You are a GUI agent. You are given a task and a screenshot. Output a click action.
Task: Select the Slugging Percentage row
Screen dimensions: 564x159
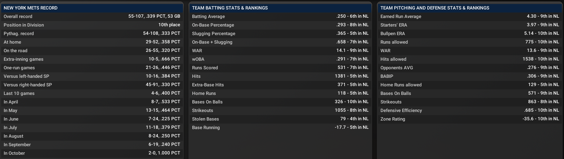[x=280, y=34]
